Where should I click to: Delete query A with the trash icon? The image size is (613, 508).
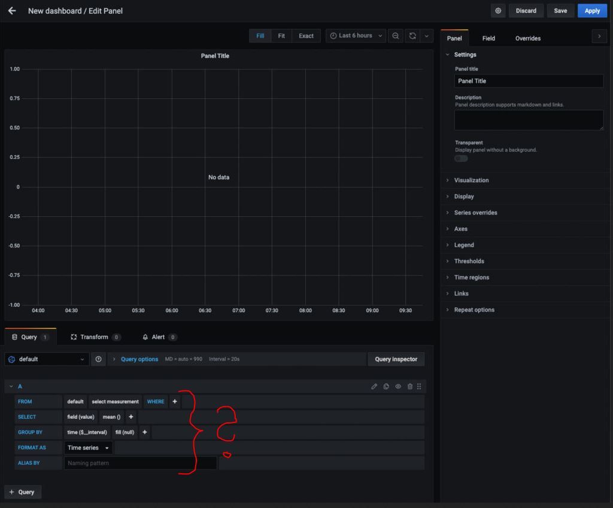coord(409,386)
